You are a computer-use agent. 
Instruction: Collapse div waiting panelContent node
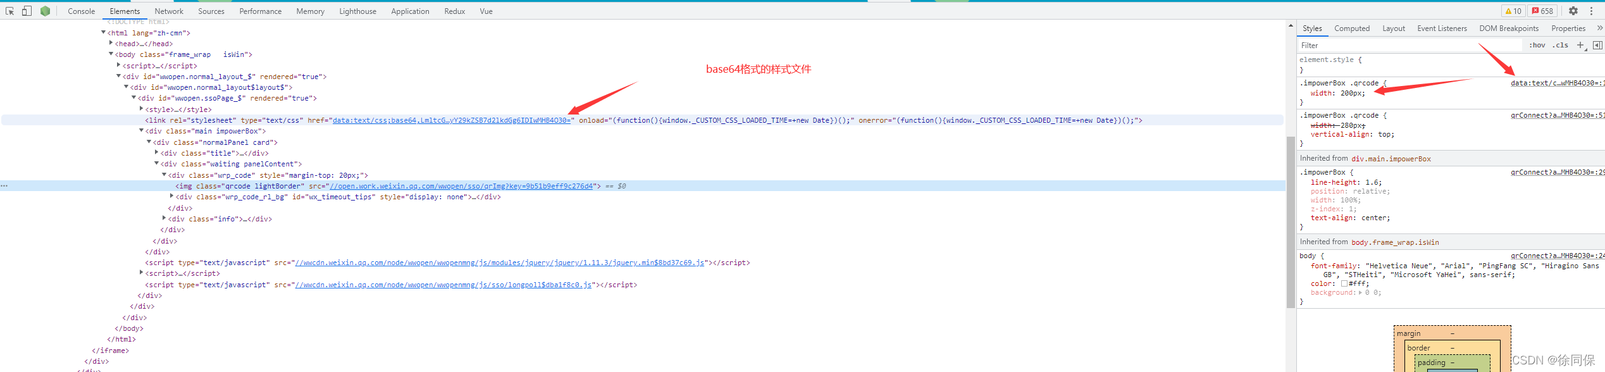pyautogui.click(x=156, y=164)
